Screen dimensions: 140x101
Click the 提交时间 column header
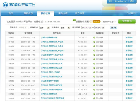click(x=28, y=33)
